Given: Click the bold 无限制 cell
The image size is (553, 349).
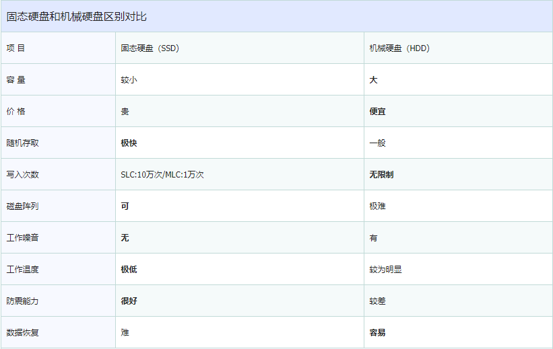Looking at the screenshot, I should click(x=381, y=175).
